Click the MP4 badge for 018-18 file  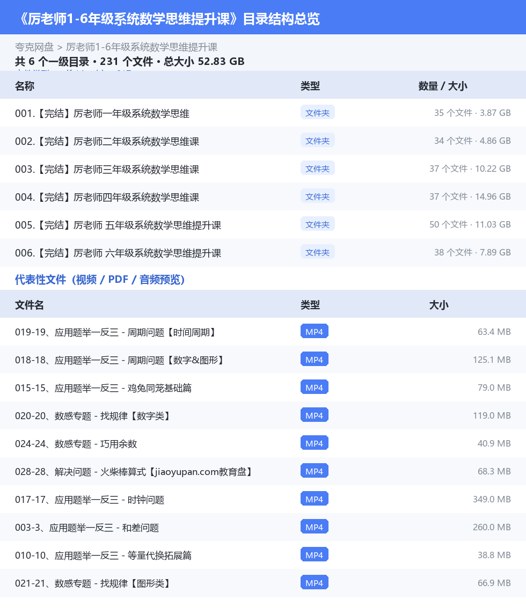pyautogui.click(x=314, y=360)
